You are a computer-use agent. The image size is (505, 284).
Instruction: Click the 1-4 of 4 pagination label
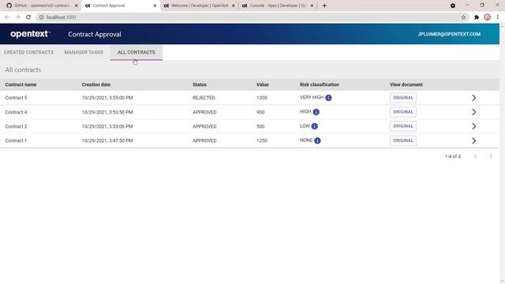point(452,156)
